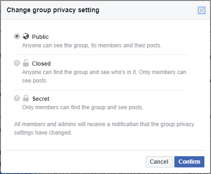Click 'settings have changed.' text line
The width and height of the screenshot is (211, 174).
tap(43, 133)
